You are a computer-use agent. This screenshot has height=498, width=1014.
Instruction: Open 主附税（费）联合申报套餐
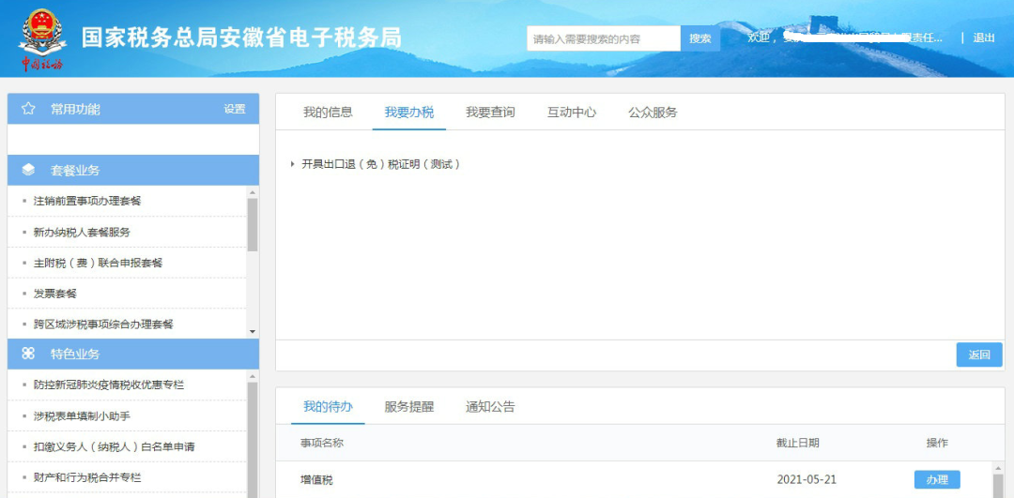point(98,263)
